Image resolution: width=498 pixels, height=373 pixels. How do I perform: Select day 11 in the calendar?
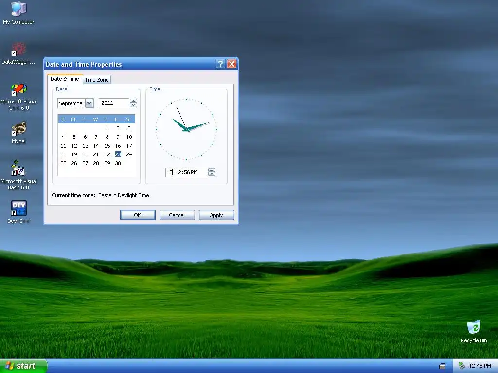pyautogui.click(x=64, y=146)
